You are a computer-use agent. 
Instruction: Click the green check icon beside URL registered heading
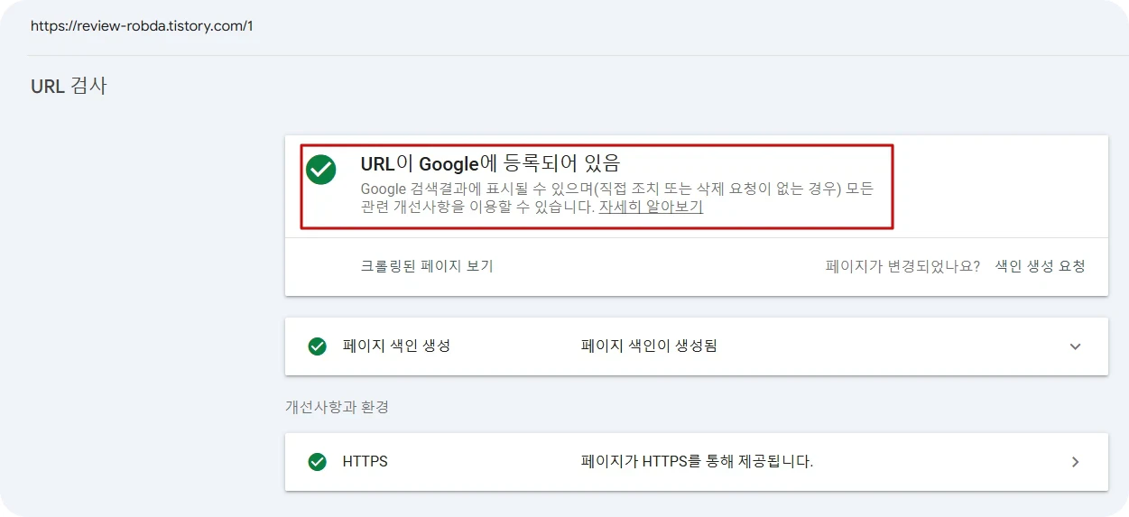click(320, 169)
